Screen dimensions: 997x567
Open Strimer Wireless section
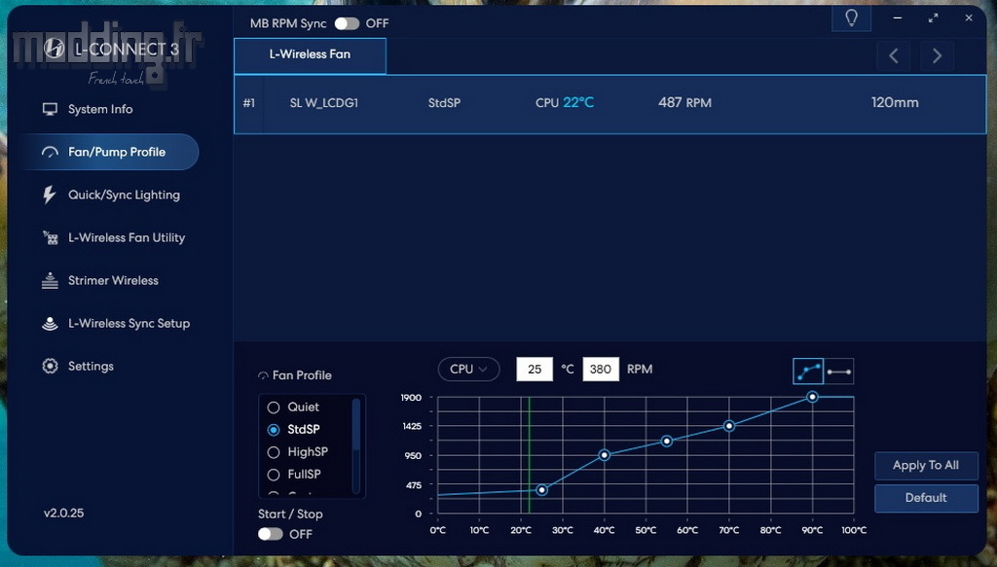pyautogui.click(x=113, y=281)
